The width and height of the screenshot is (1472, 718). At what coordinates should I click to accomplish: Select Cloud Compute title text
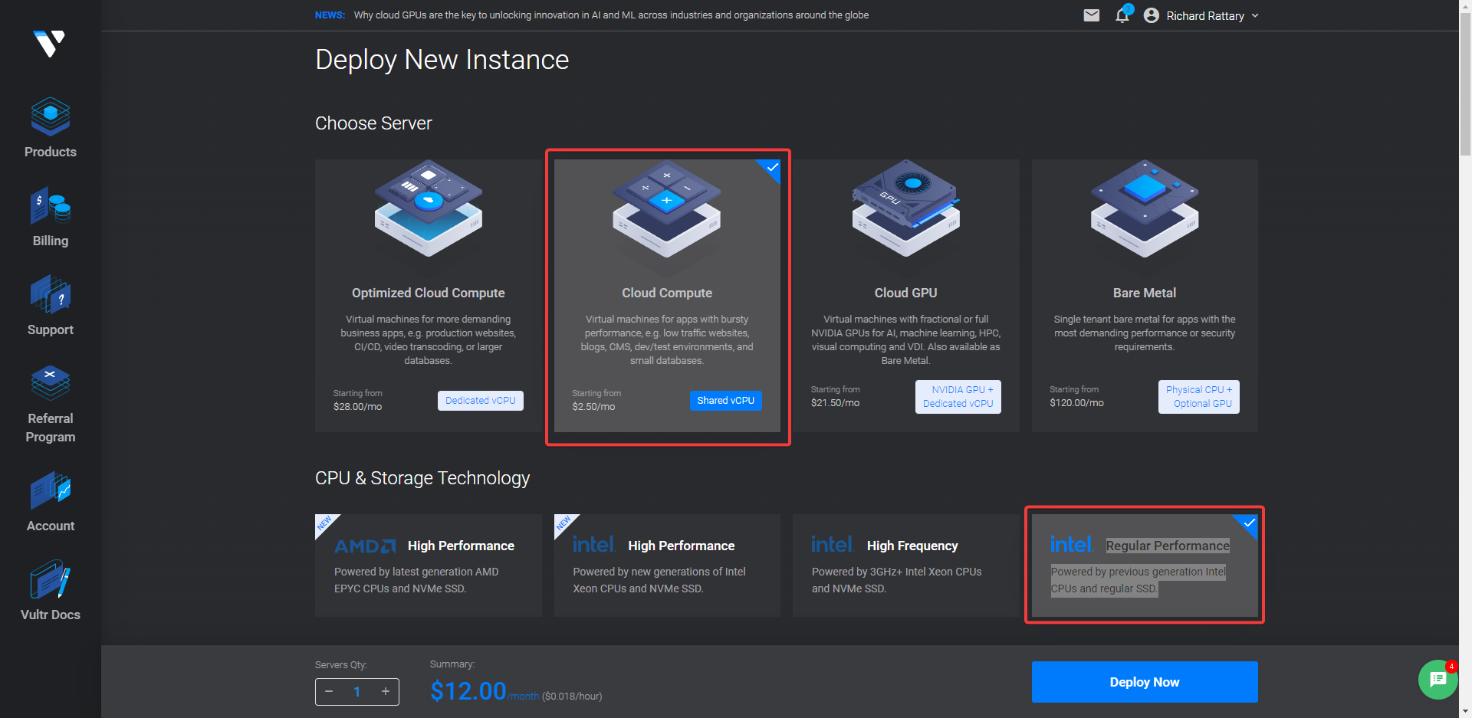point(667,293)
